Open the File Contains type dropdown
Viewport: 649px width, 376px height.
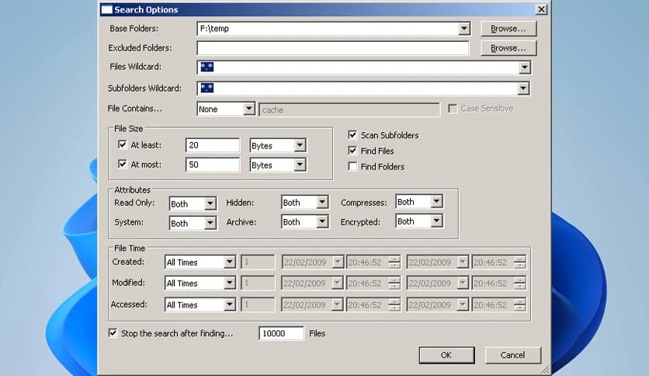[248, 109]
